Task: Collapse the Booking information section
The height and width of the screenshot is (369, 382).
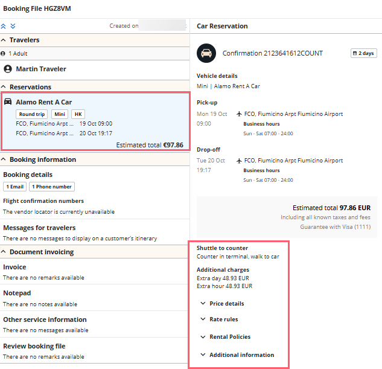Action: 4,159
